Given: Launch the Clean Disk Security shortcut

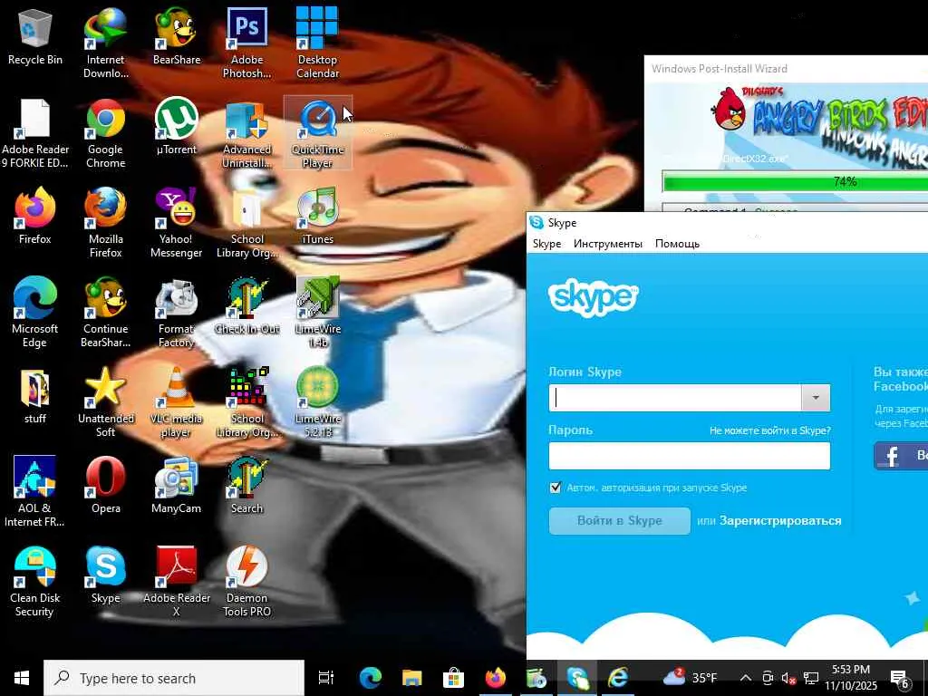Looking at the screenshot, I should (x=35, y=581).
